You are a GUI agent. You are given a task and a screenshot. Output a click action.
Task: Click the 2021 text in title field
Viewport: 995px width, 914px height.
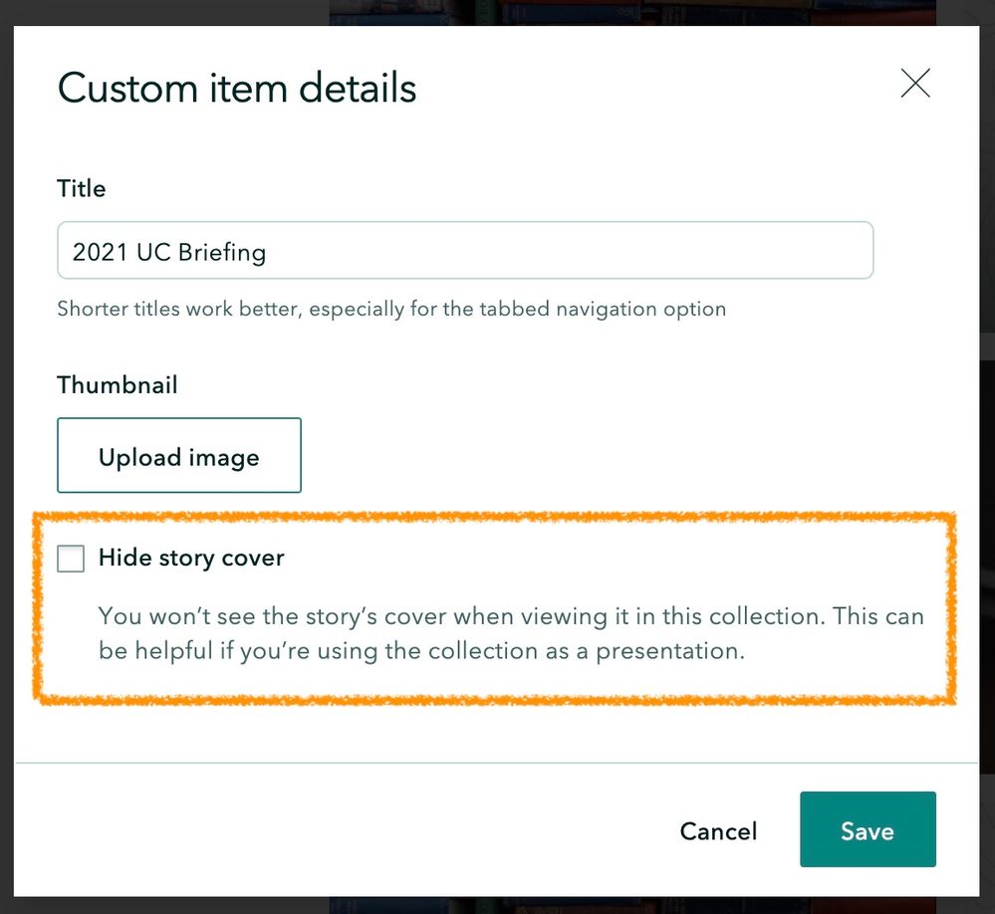pyautogui.click(x=99, y=252)
